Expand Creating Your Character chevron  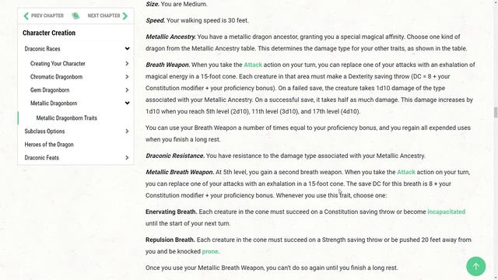[127, 64]
